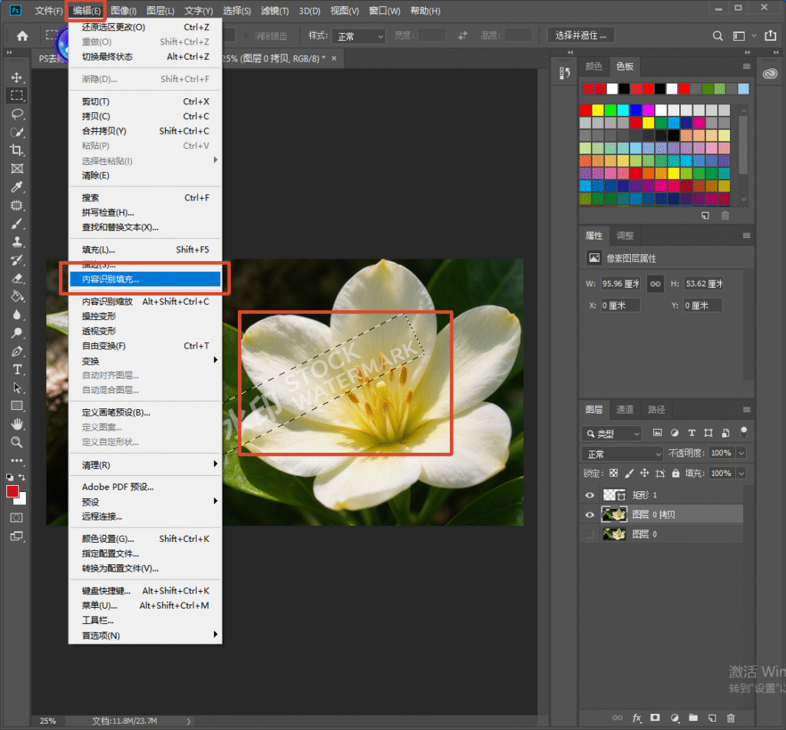Click the 图层 0 拷贝 layer thumbnail

(x=614, y=515)
